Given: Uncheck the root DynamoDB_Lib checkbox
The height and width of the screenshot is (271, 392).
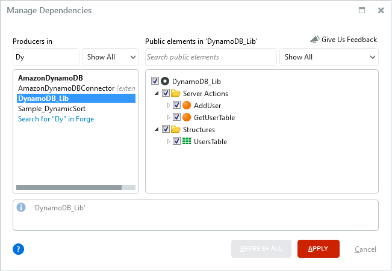Looking at the screenshot, I should (x=155, y=81).
